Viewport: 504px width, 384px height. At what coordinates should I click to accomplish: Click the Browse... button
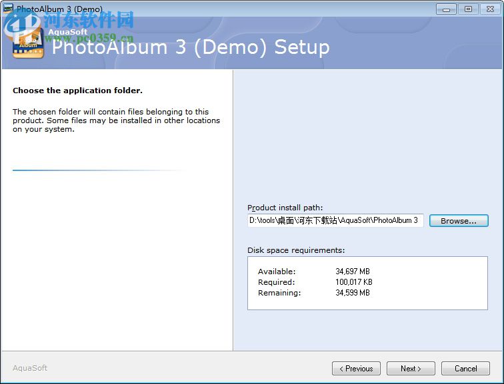459,221
